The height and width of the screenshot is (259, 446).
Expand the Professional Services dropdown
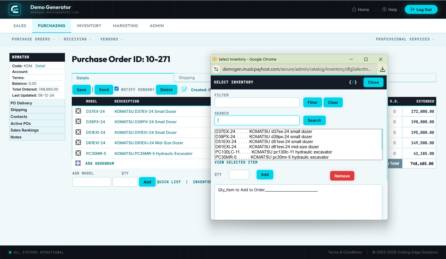(x=405, y=39)
